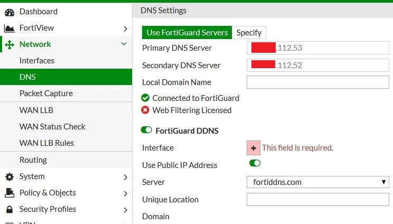Click the Network arrows icon
Image resolution: width=393 pixels, height=224 pixels.
click(10, 44)
